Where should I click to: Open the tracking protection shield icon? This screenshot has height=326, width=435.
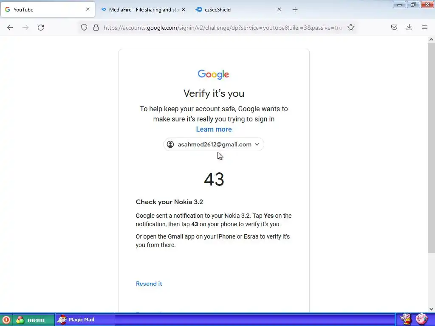click(84, 27)
